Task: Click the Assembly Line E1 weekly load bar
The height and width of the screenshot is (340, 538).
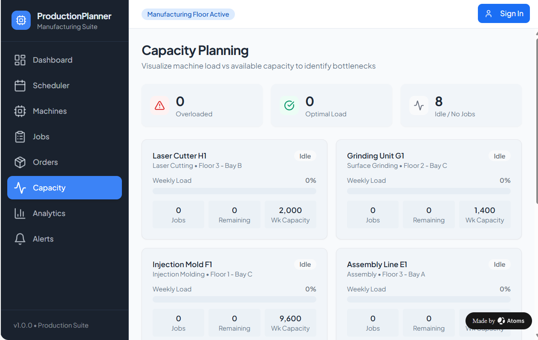Action: tap(429, 300)
